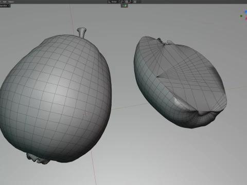Click the green Y axis gizmo dot

(x=241, y=16)
